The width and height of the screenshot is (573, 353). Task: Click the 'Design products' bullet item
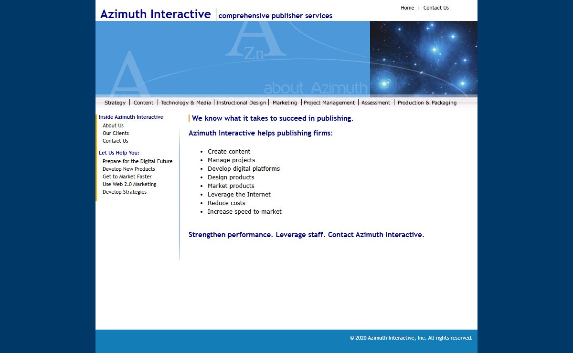tap(231, 177)
